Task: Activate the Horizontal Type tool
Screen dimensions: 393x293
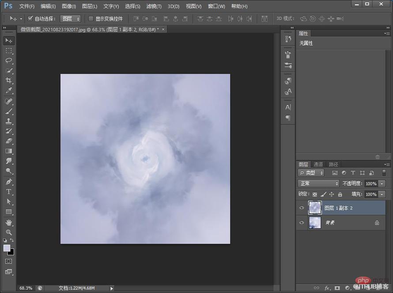Action: pos(9,192)
